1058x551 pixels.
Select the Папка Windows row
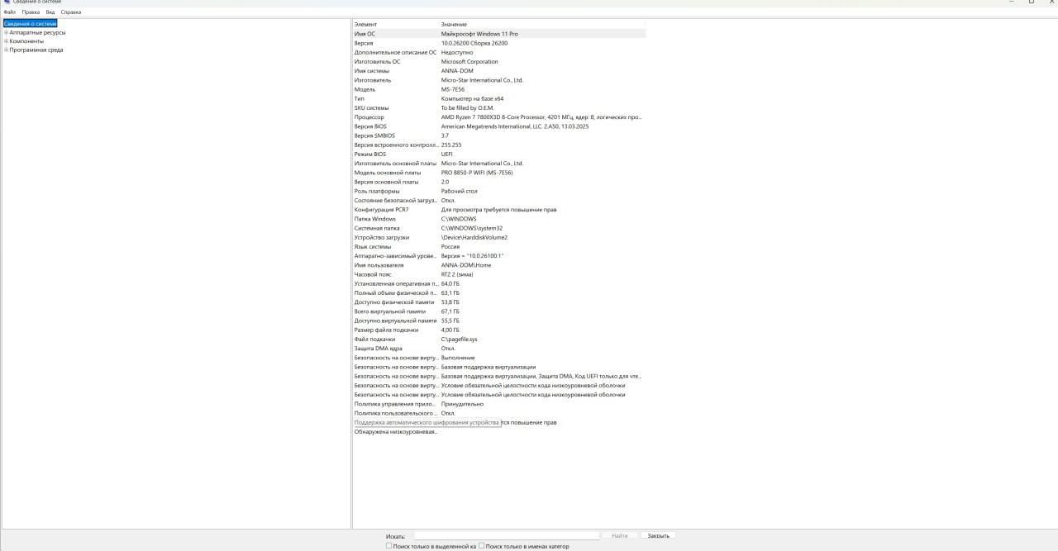coord(499,219)
